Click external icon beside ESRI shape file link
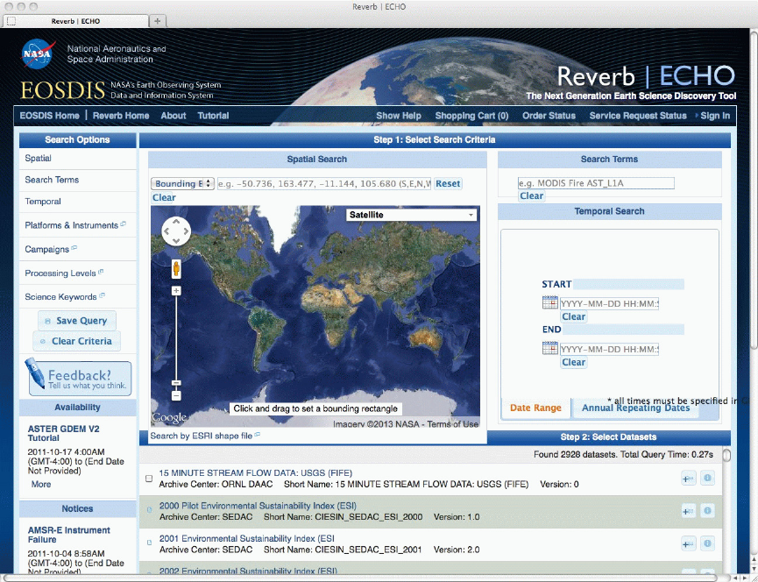The width and height of the screenshot is (758, 582). point(257,435)
